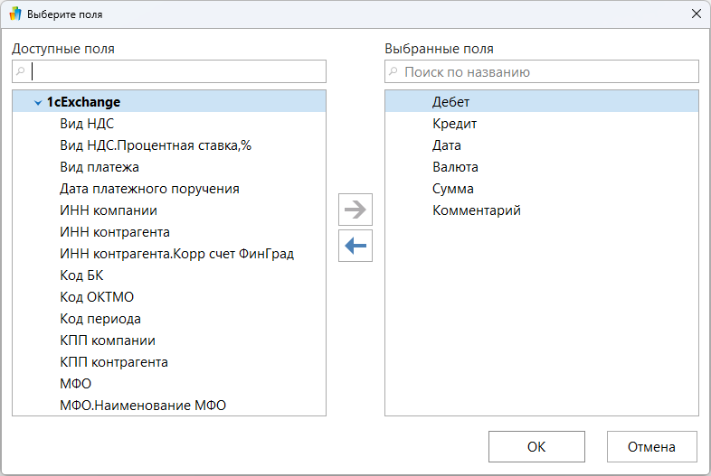
Task: Collapse the 1cExchange tree node
Action: pos(37,103)
